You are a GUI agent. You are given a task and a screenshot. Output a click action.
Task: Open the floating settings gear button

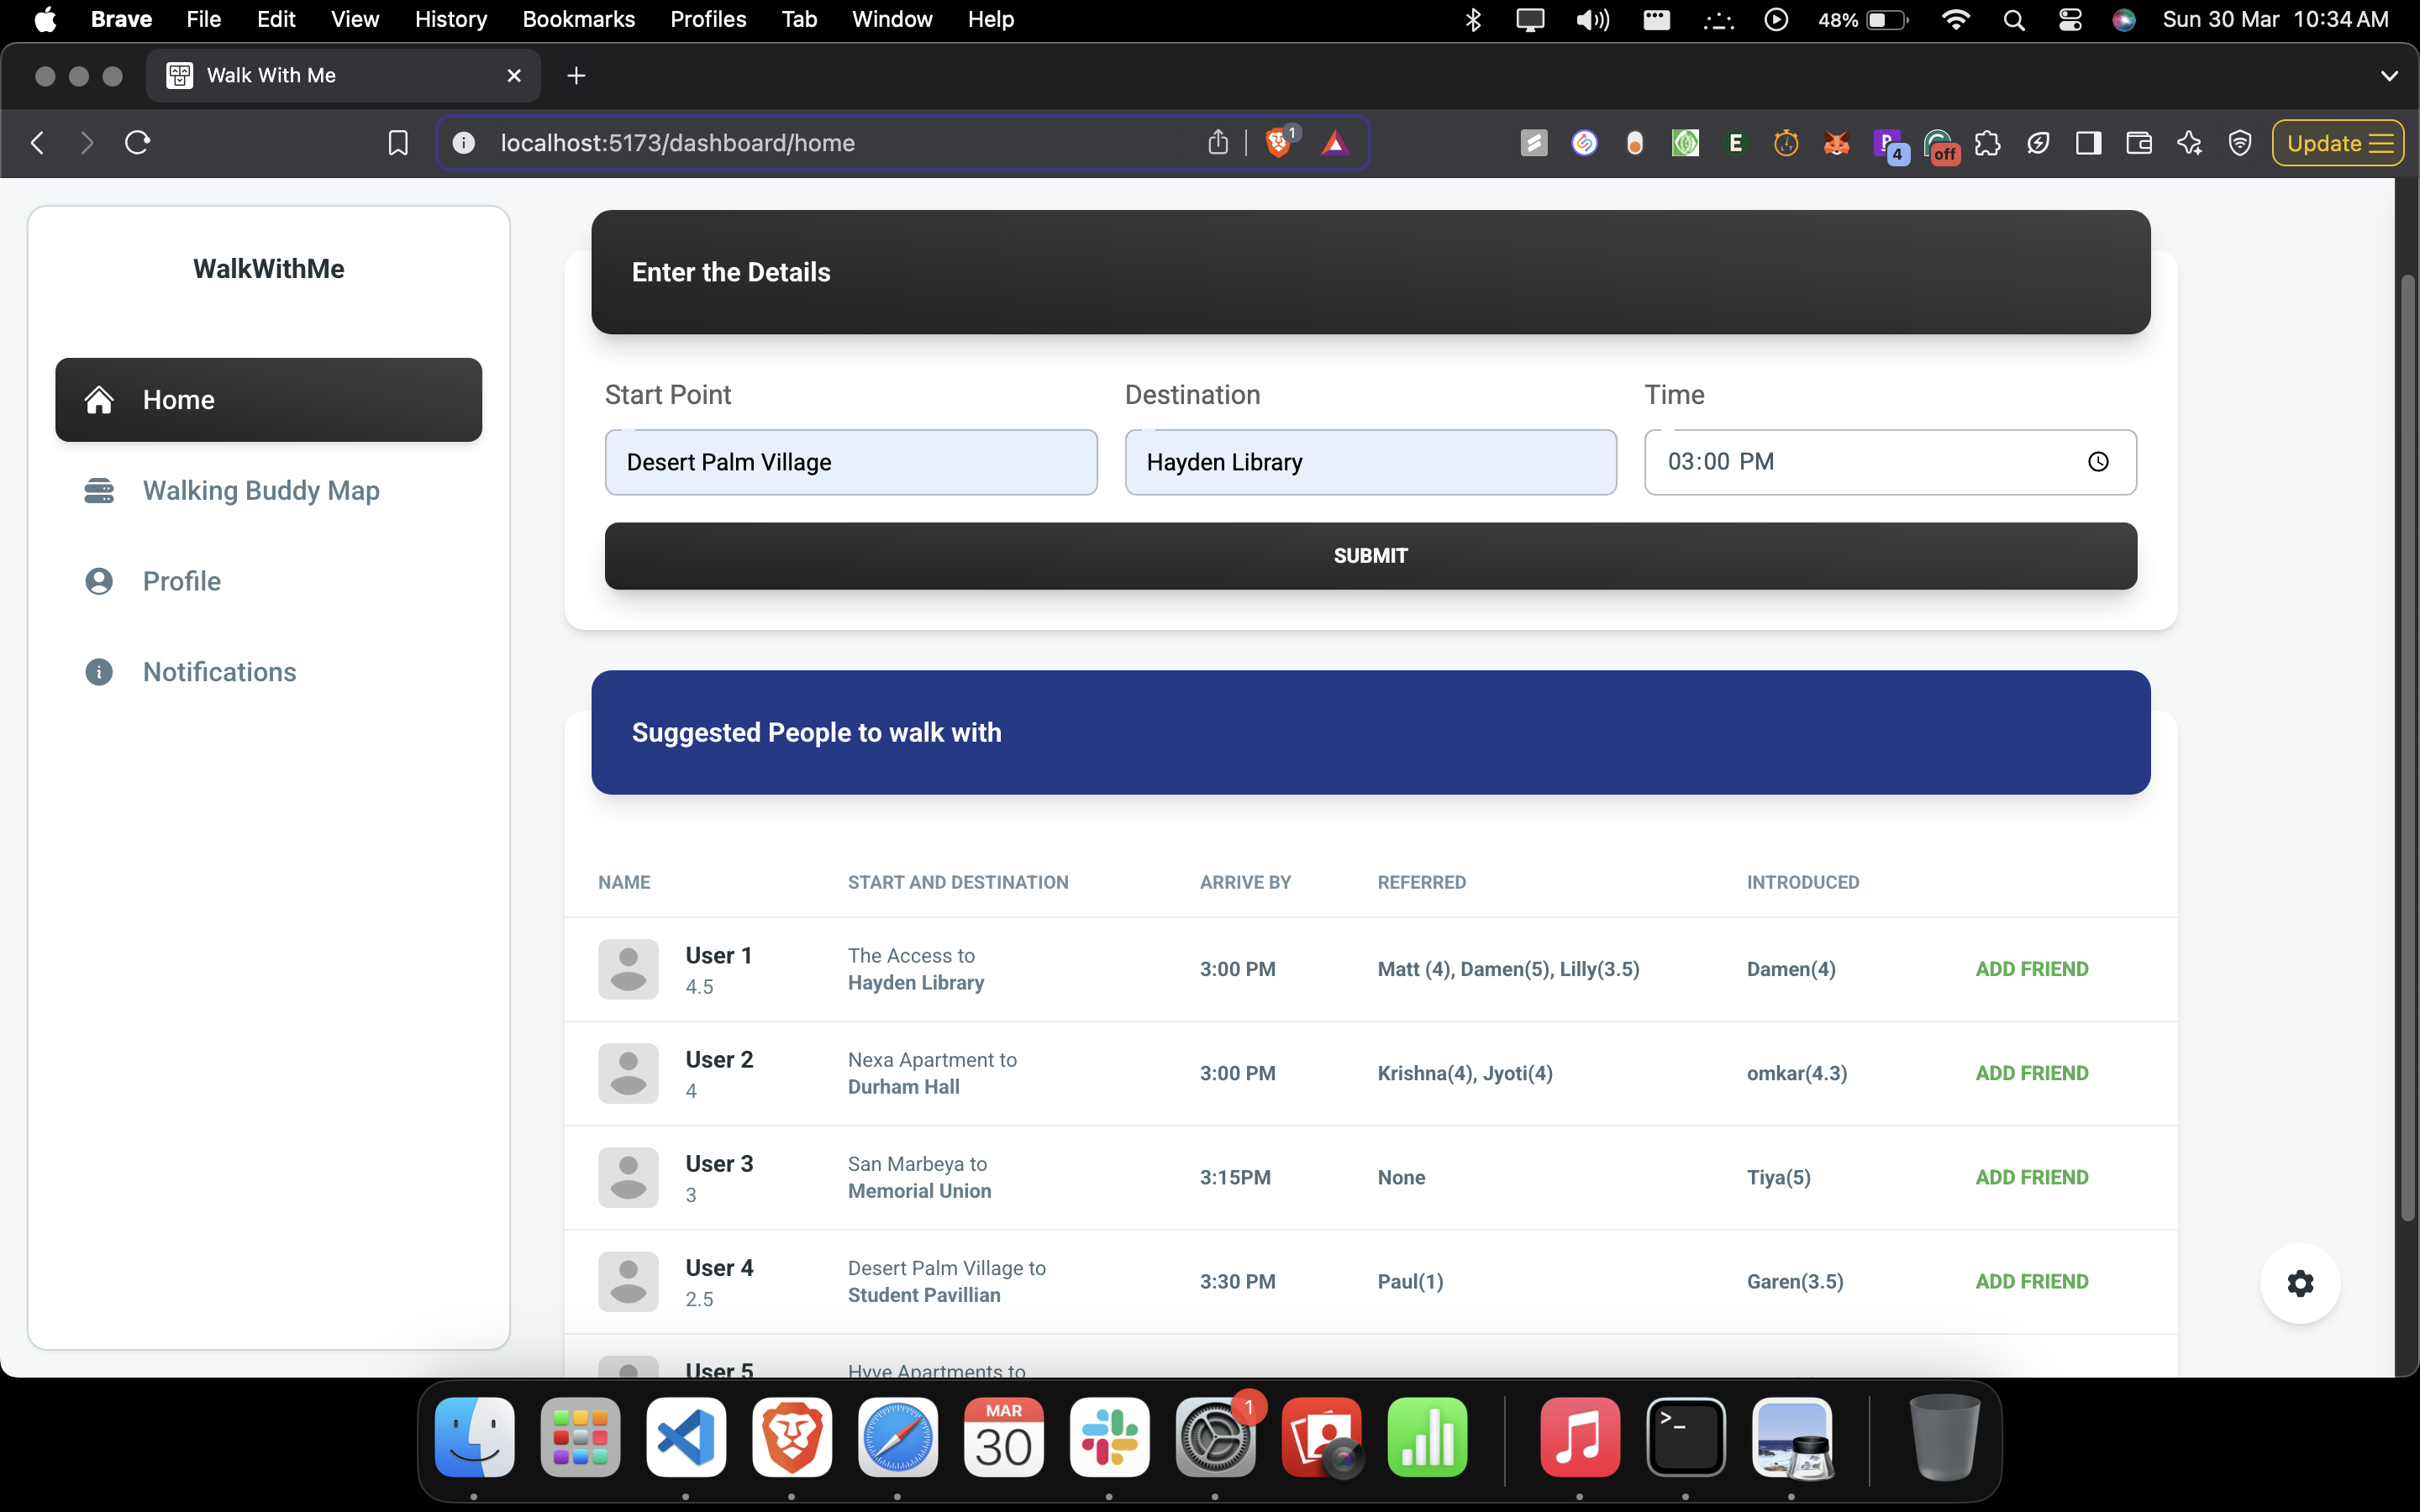(x=2300, y=1283)
